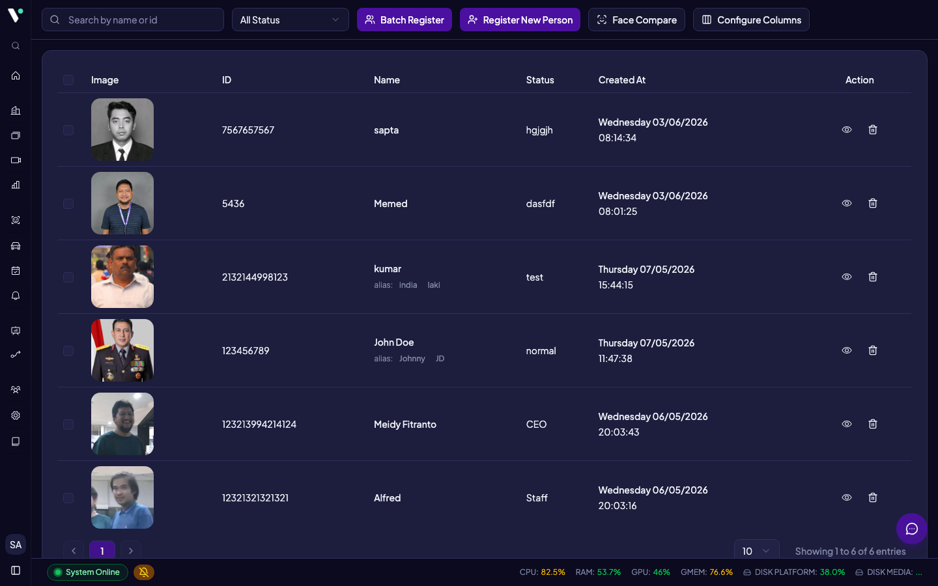The width and height of the screenshot is (938, 586).
Task: Delete the John Doe record with trash icon
Action: coord(873,350)
